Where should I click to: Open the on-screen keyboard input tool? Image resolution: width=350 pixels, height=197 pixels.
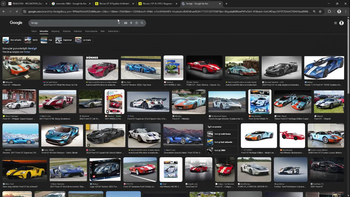(x=126, y=23)
